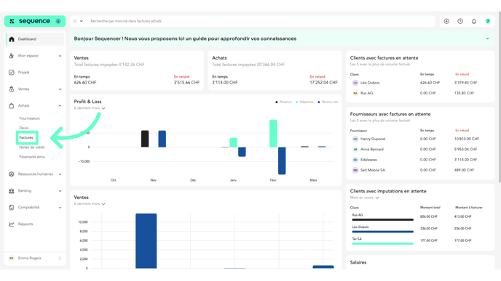
Task: Open the notifications bell icon
Action: tap(474, 21)
